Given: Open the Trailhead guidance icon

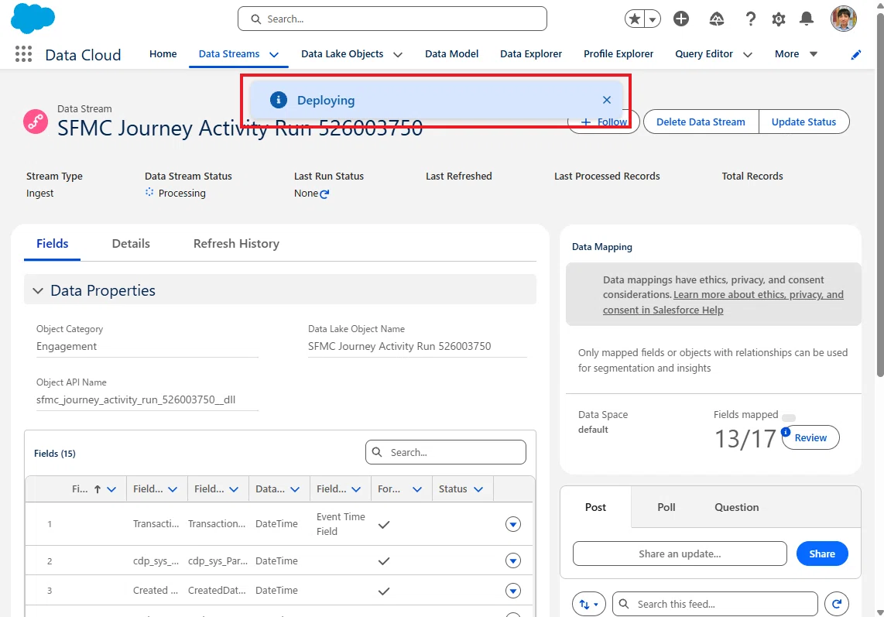Looking at the screenshot, I should (x=716, y=19).
